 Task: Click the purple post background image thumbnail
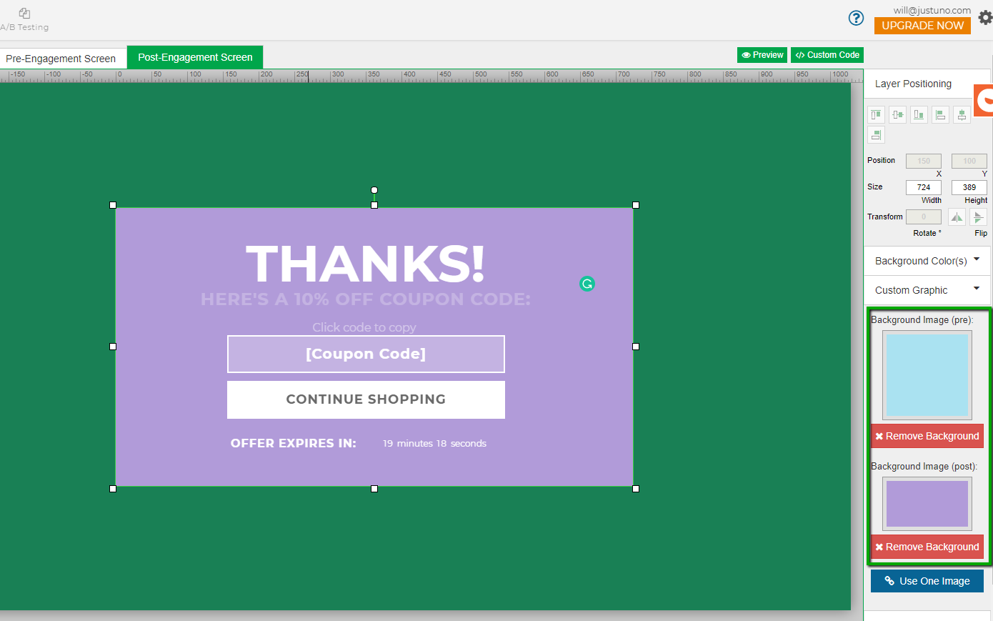pos(927,504)
